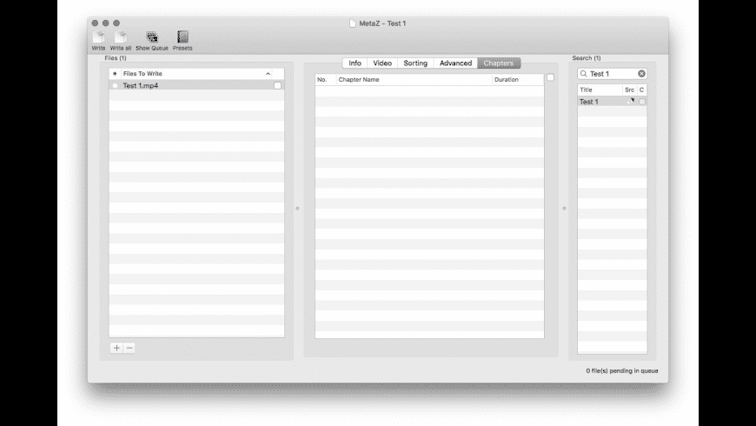Click the right split-view divider handle
This screenshot has width=756, height=426.
[564, 209]
